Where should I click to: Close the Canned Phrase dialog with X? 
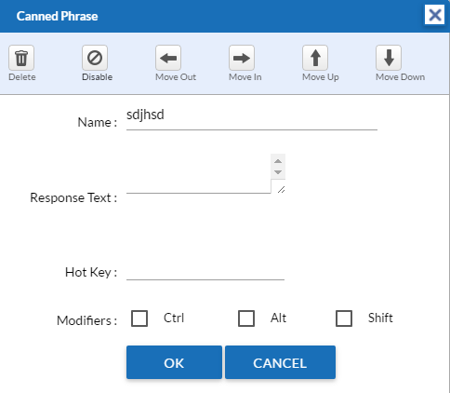point(434,15)
